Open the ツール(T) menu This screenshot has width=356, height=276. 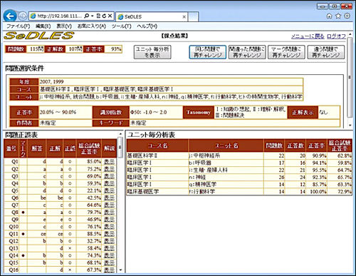click(x=121, y=26)
